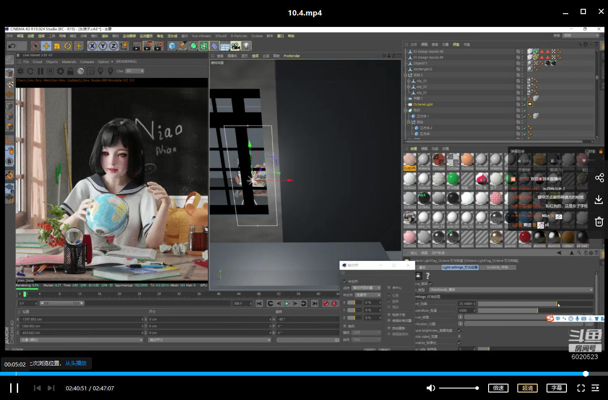The height and width of the screenshot is (400, 608).
Task: Switch to the Light settings tab
Action: coord(459,268)
